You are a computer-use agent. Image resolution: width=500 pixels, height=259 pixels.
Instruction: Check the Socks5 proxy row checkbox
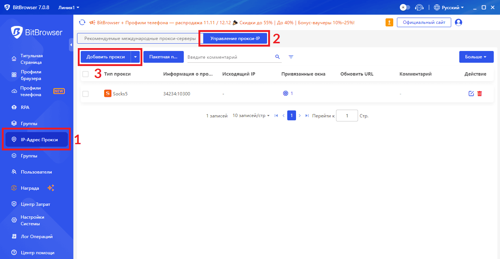[x=85, y=94]
